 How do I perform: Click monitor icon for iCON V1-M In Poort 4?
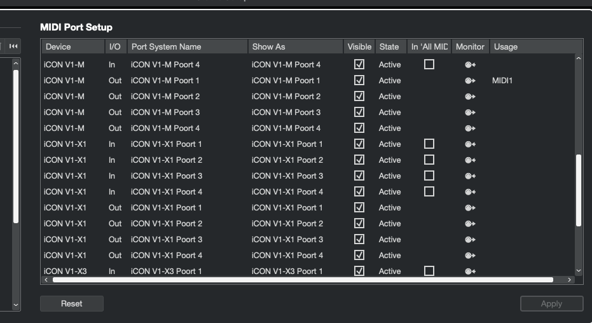[x=470, y=65]
